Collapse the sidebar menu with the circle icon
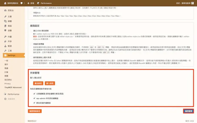The height and width of the screenshot is (123, 197). point(5,99)
